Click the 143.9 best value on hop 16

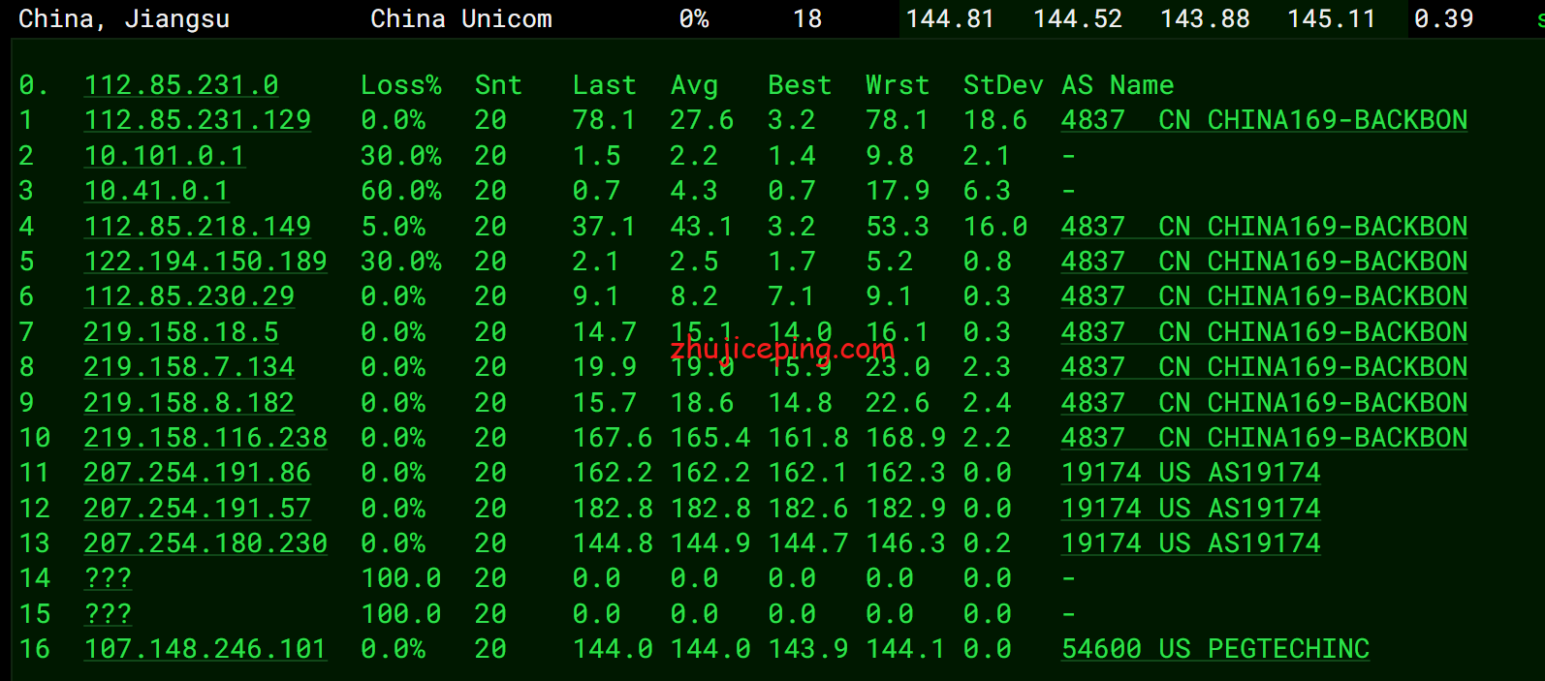coord(808,649)
